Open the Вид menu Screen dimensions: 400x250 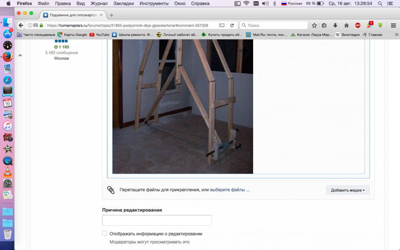pyautogui.click(x=80, y=4)
